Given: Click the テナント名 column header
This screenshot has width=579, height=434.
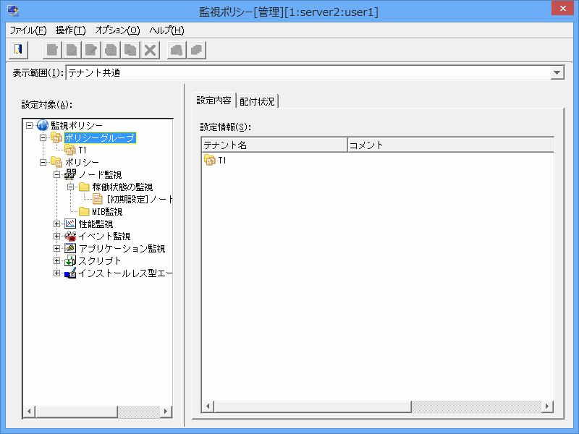Looking at the screenshot, I should pyautogui.click(x=274, y=145).
